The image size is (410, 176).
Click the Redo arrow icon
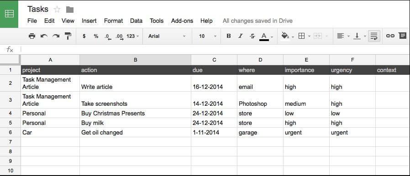coord(56,36)
